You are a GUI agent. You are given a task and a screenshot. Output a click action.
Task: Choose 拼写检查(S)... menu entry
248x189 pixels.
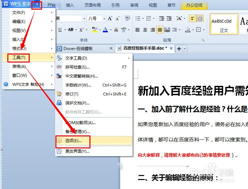(x=94, y=67)
